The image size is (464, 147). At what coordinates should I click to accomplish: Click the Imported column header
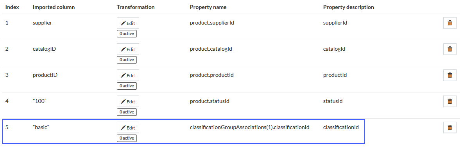pyautogui.click(x=54, y=7)
